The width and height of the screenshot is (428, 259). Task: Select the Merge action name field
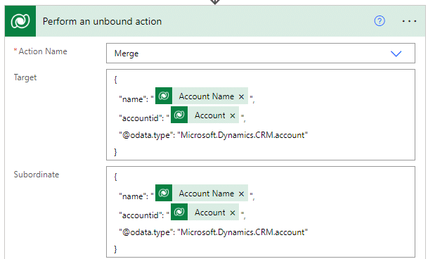click(x=261, y=53)
